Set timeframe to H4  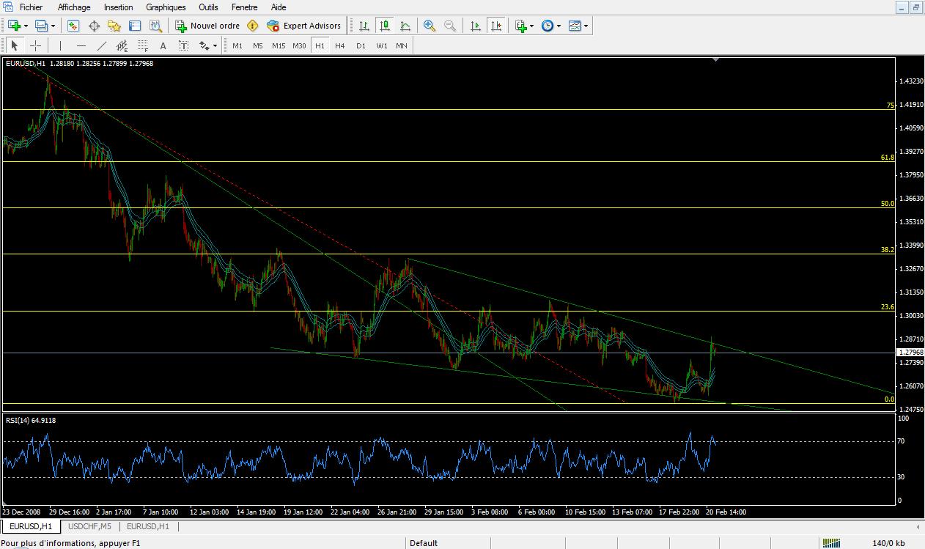pyautogui.click(x=339, y=45)
